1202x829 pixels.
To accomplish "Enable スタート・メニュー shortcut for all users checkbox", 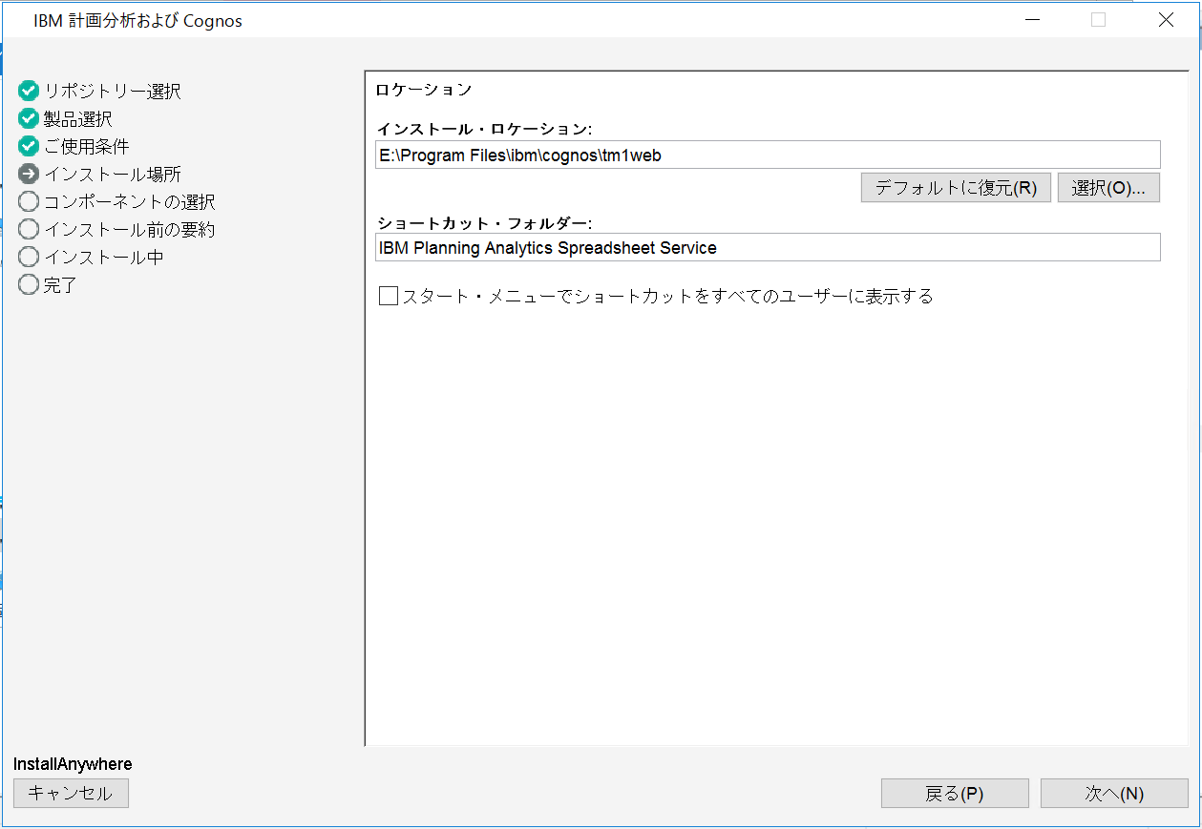I will tap(389, 297).
